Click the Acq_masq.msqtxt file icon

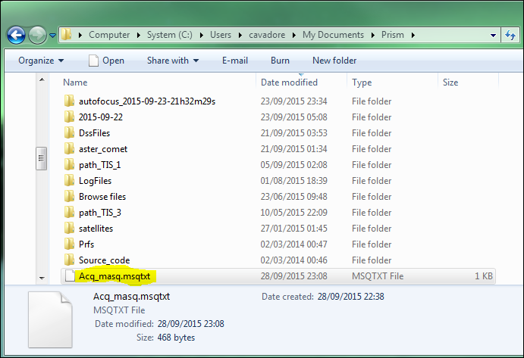70,276
